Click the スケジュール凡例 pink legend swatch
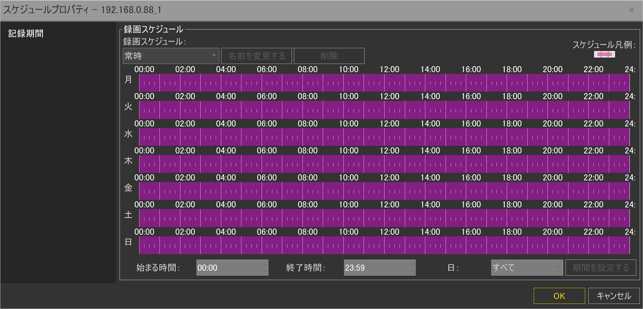The height and width of the screenshot is (309, 643). (x=604, y=54)
